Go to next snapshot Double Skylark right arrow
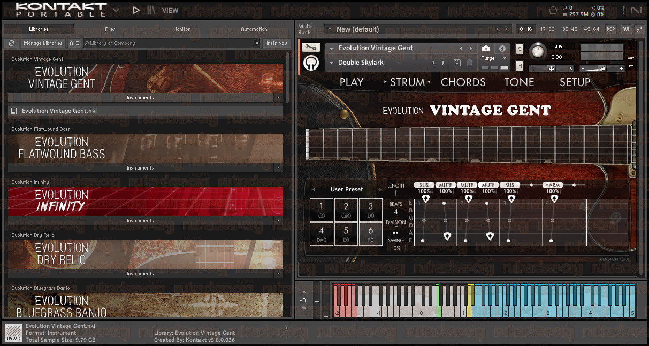 click(444, 63)
